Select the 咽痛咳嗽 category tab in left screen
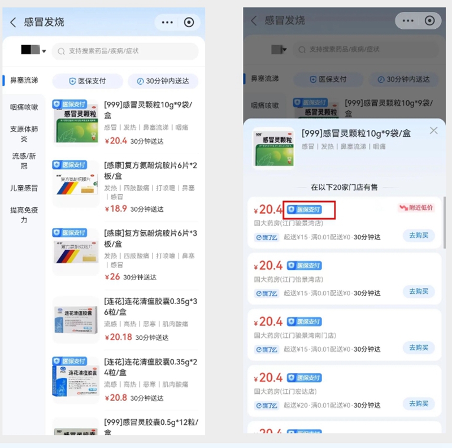This screenshot has width=452, height=448. click(24, 107)
